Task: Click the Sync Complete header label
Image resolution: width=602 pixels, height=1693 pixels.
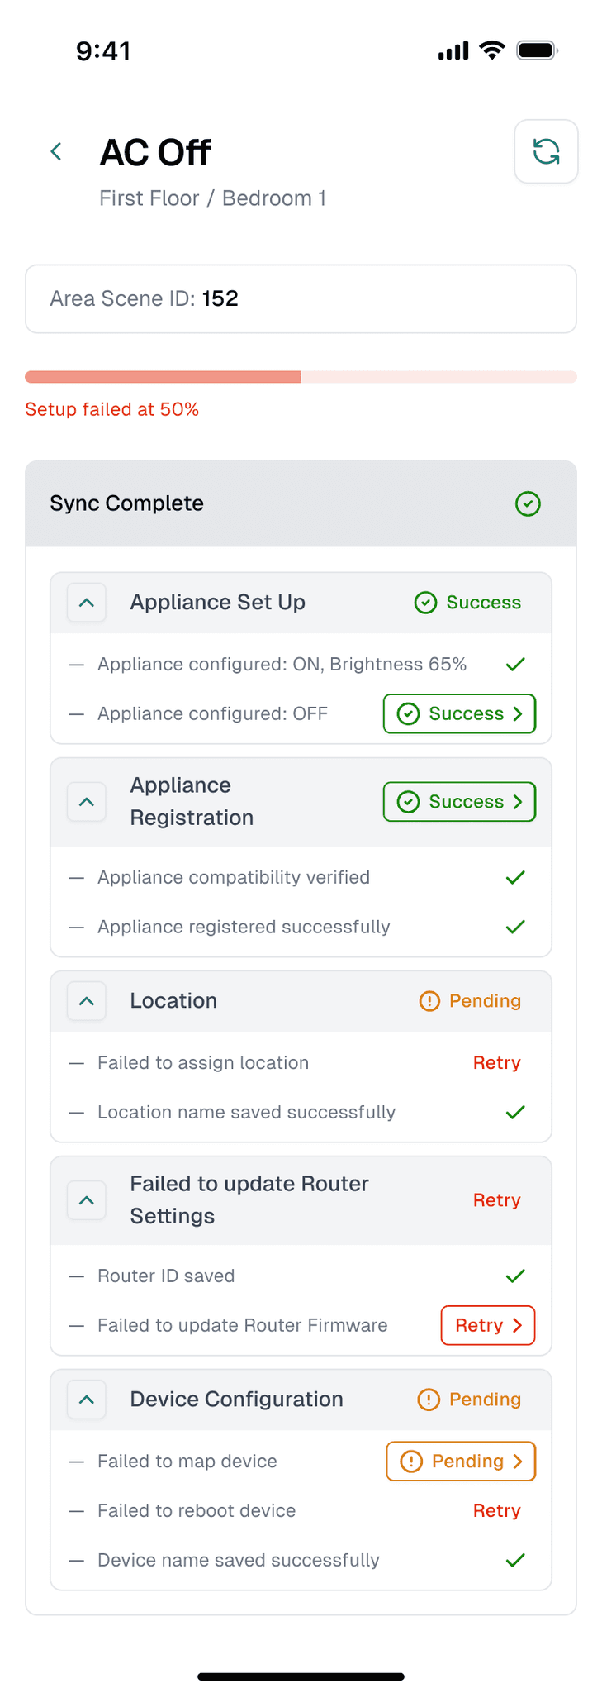Action: click(126, 503)
